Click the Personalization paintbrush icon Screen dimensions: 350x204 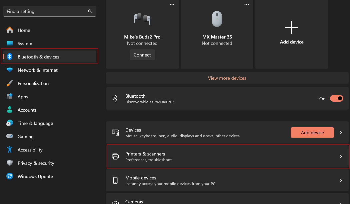pos(10,83)
